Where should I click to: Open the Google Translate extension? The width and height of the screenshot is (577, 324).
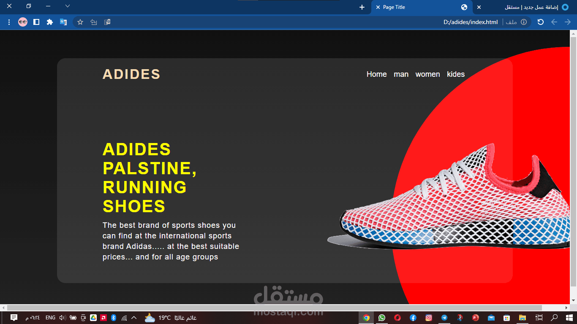click(x=63, y=22)
